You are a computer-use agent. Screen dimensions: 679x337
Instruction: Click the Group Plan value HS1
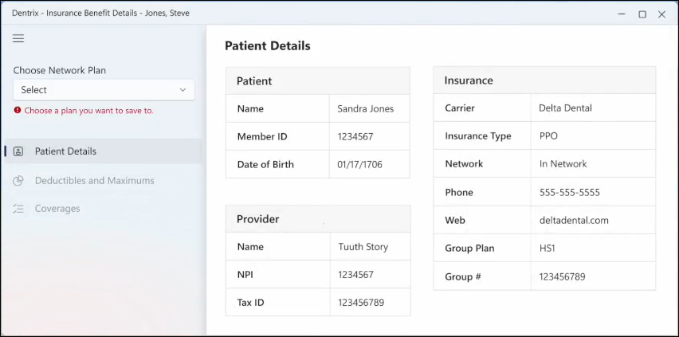547,249
